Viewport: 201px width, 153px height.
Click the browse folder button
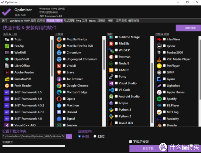[69, 137]
